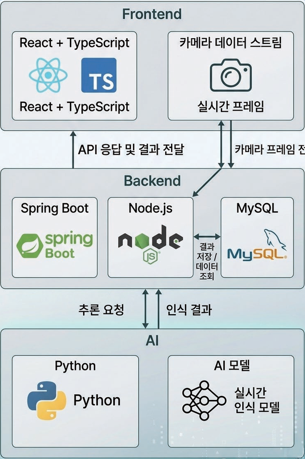
Task: Click the API 응답 및 결과 전달 label
Action: pyautogui.click(x=131, y=150)
